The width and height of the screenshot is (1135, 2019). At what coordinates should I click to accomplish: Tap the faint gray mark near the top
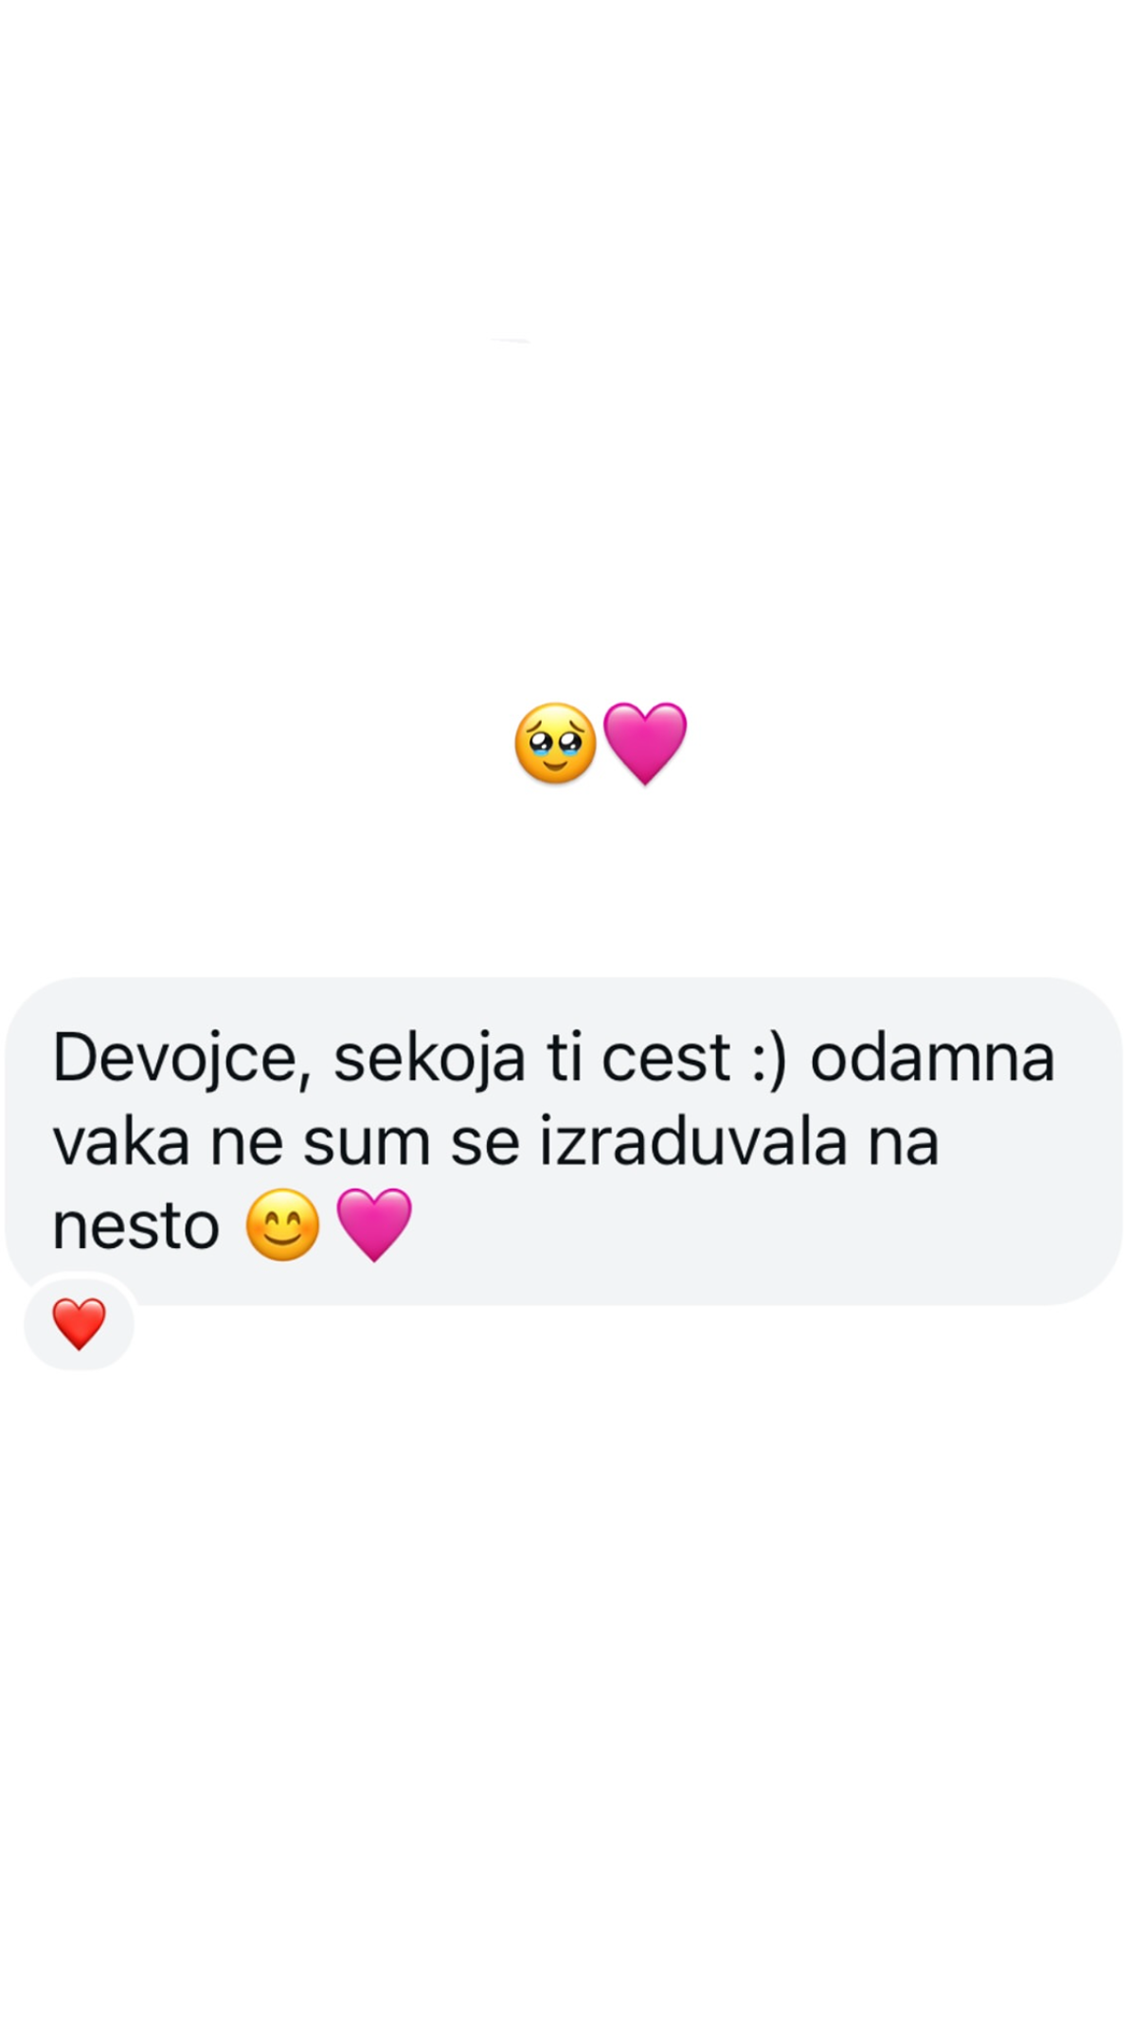[511, 340]
